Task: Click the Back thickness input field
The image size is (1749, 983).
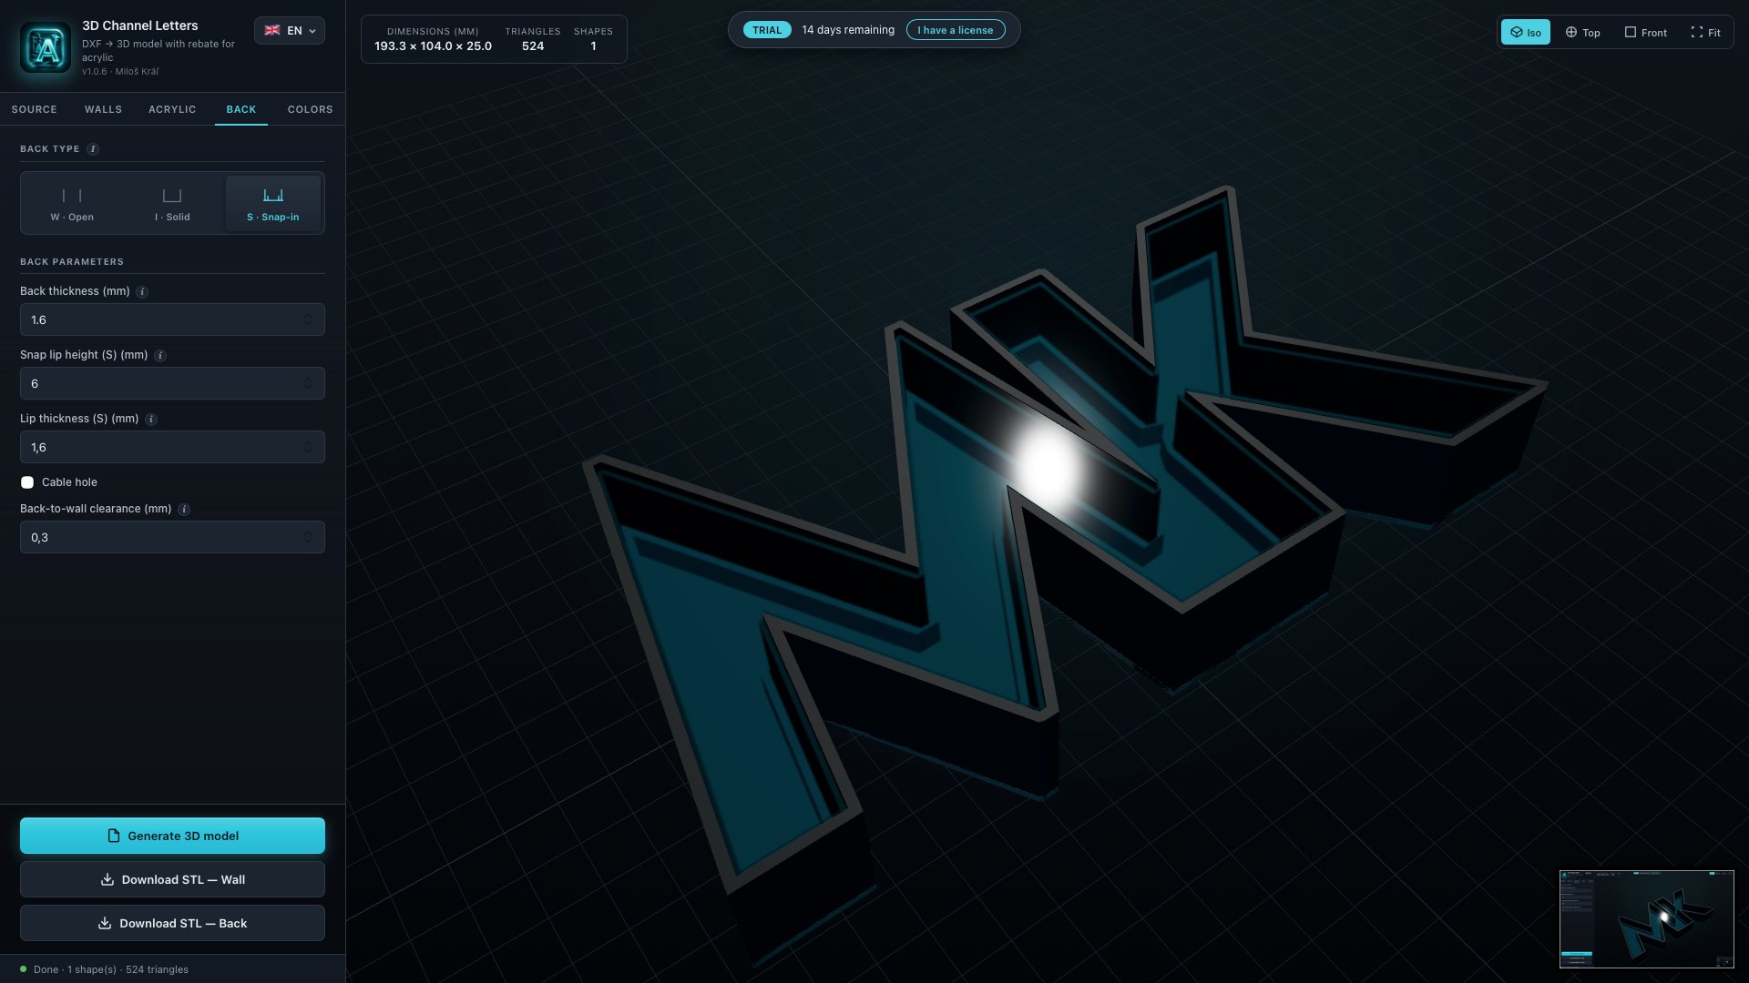Action: [x=172, y=319]
